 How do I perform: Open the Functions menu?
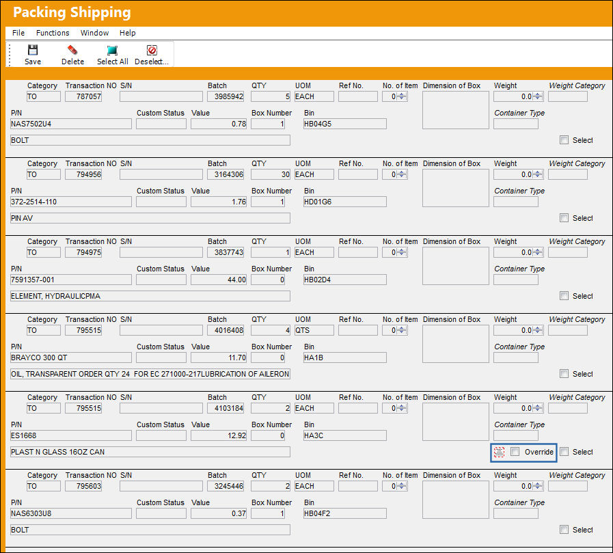[53, 33]
